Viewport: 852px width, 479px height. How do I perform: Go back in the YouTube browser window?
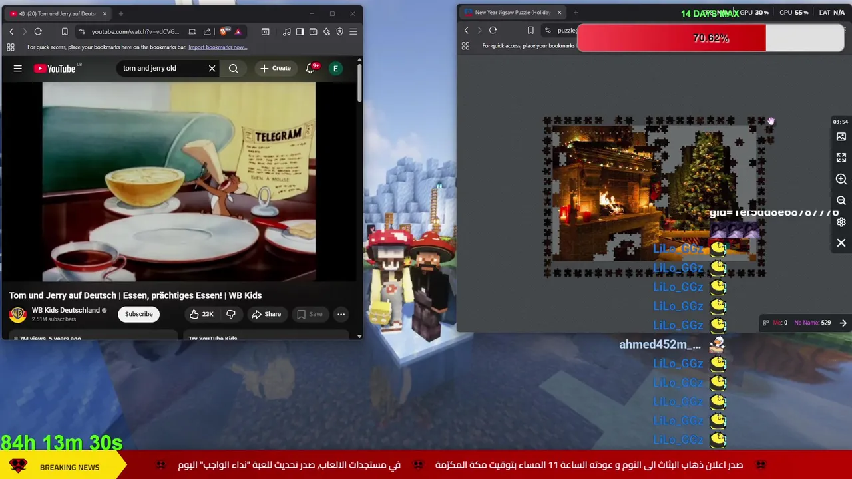[11, 31]
